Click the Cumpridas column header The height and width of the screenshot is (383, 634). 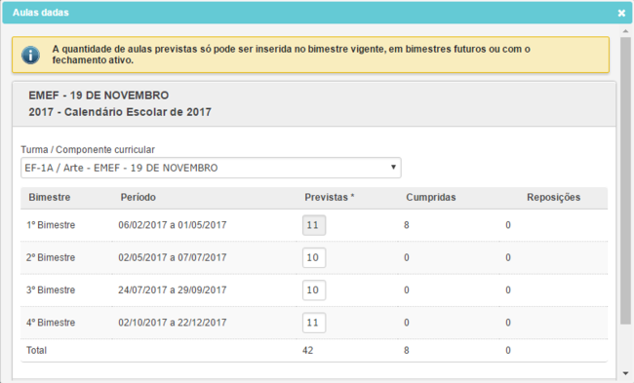(430, 197)
